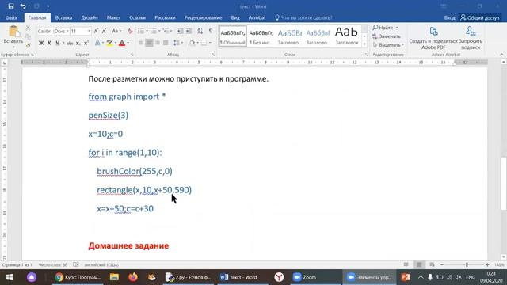Center-align the paragraph text
Image resolution: width=507 pixels, height=285 pixels.
tap(149, 43)
